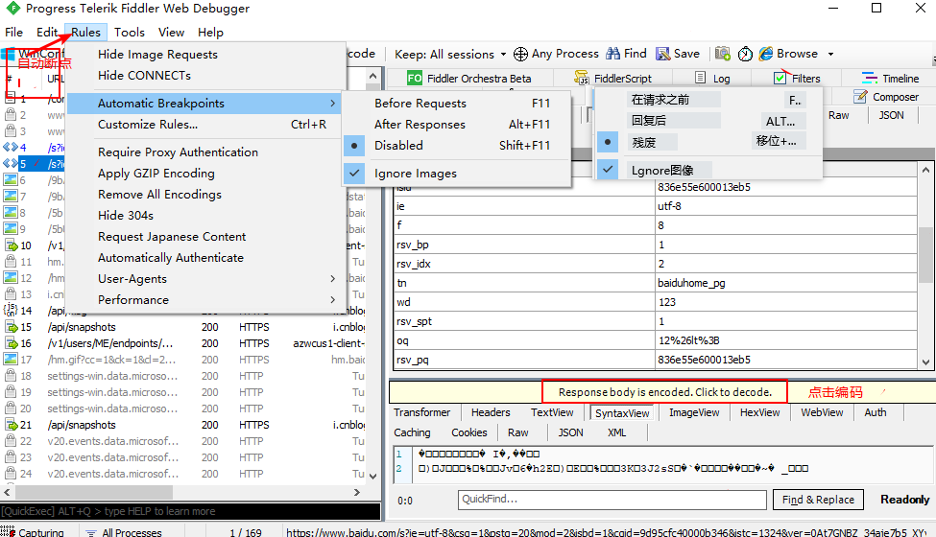Click the baiduhome_pg value cell

[786, 283]
